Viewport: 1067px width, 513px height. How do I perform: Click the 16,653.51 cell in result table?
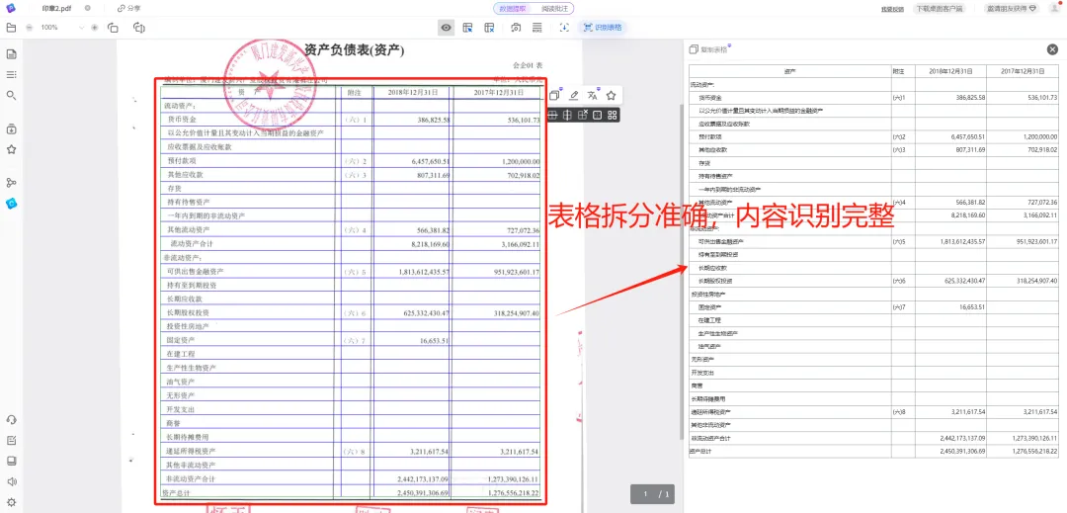click(x=951, y=306)
